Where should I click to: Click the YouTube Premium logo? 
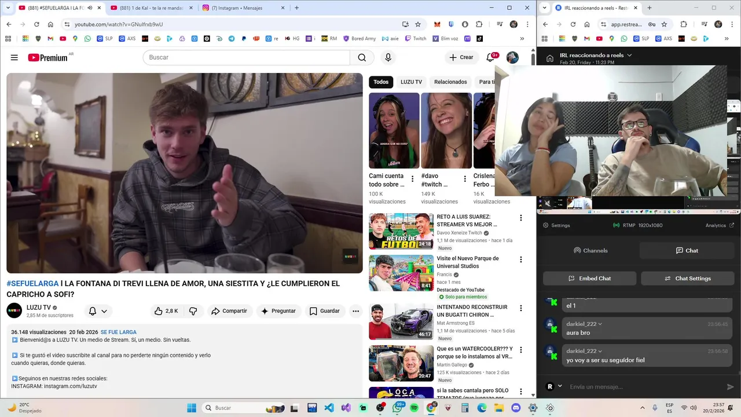pyautogui.click(x=48, y=57)
